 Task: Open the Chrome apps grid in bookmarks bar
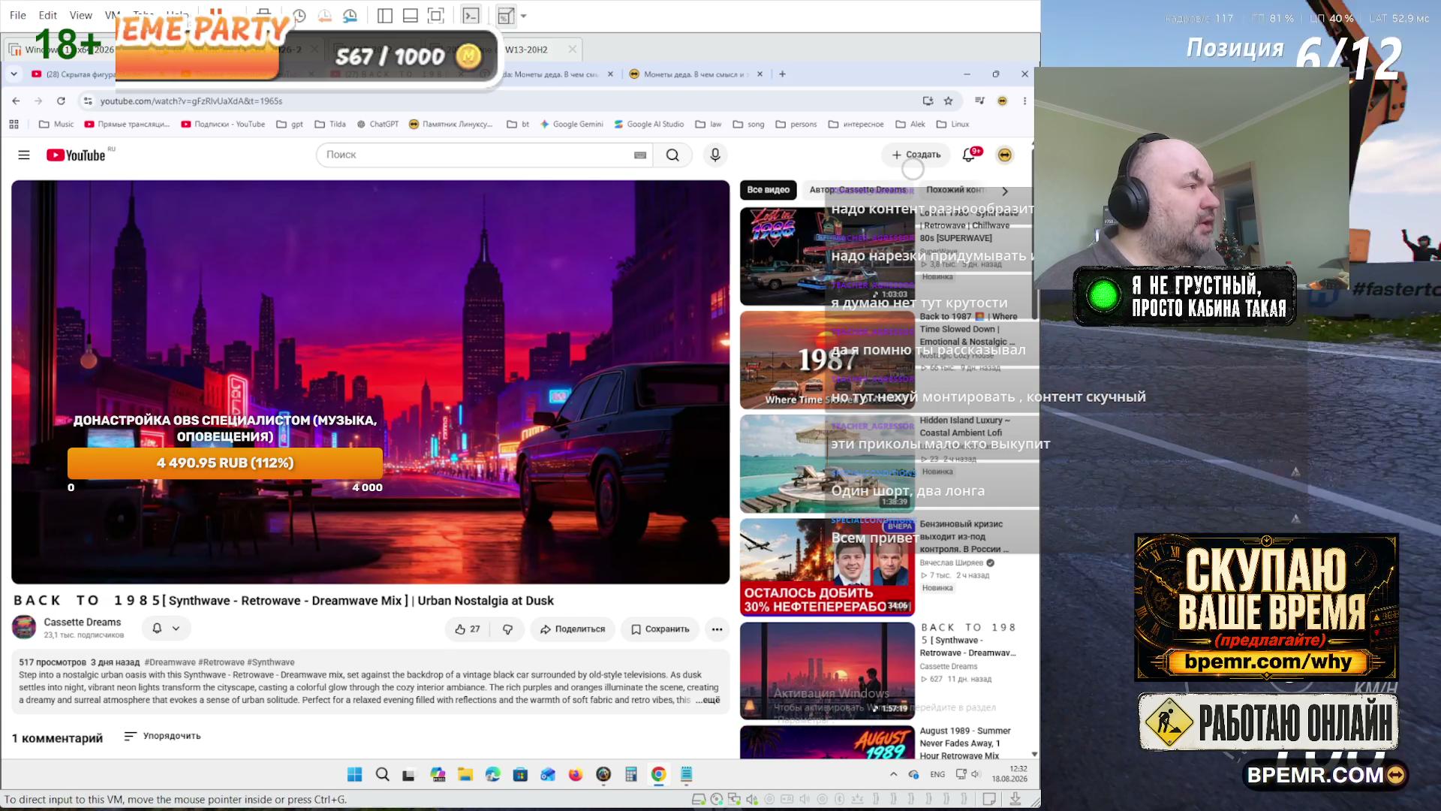[14, 125]
